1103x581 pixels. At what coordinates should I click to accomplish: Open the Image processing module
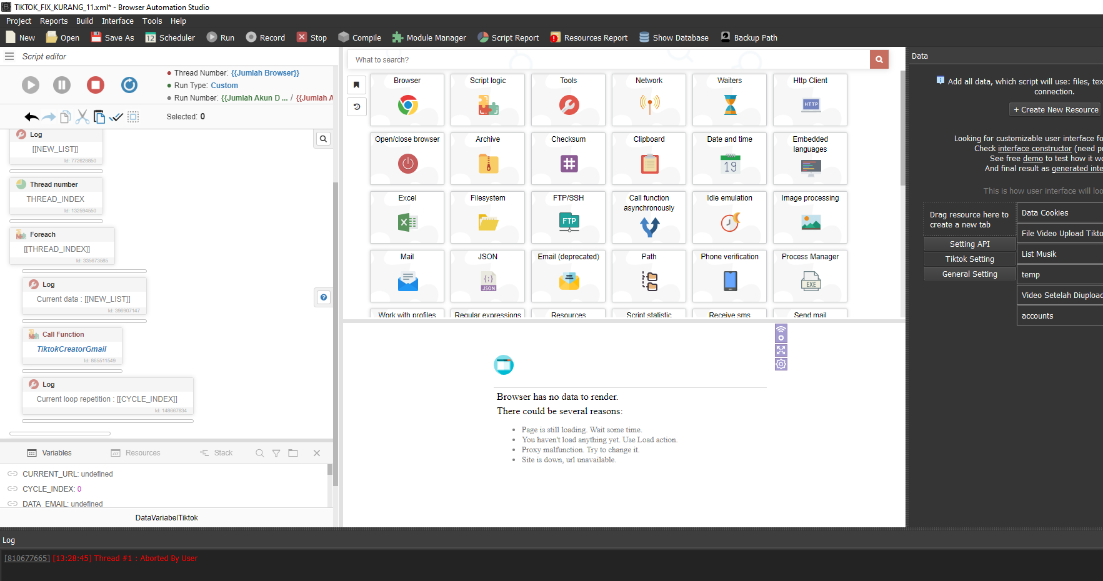click(x=810, y=217)
